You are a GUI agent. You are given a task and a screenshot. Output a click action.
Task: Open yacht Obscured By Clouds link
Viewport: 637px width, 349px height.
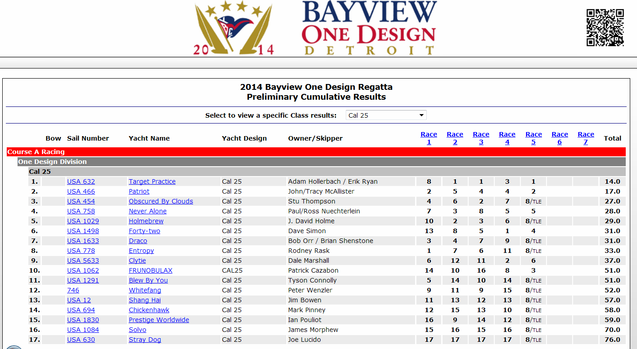161,201
